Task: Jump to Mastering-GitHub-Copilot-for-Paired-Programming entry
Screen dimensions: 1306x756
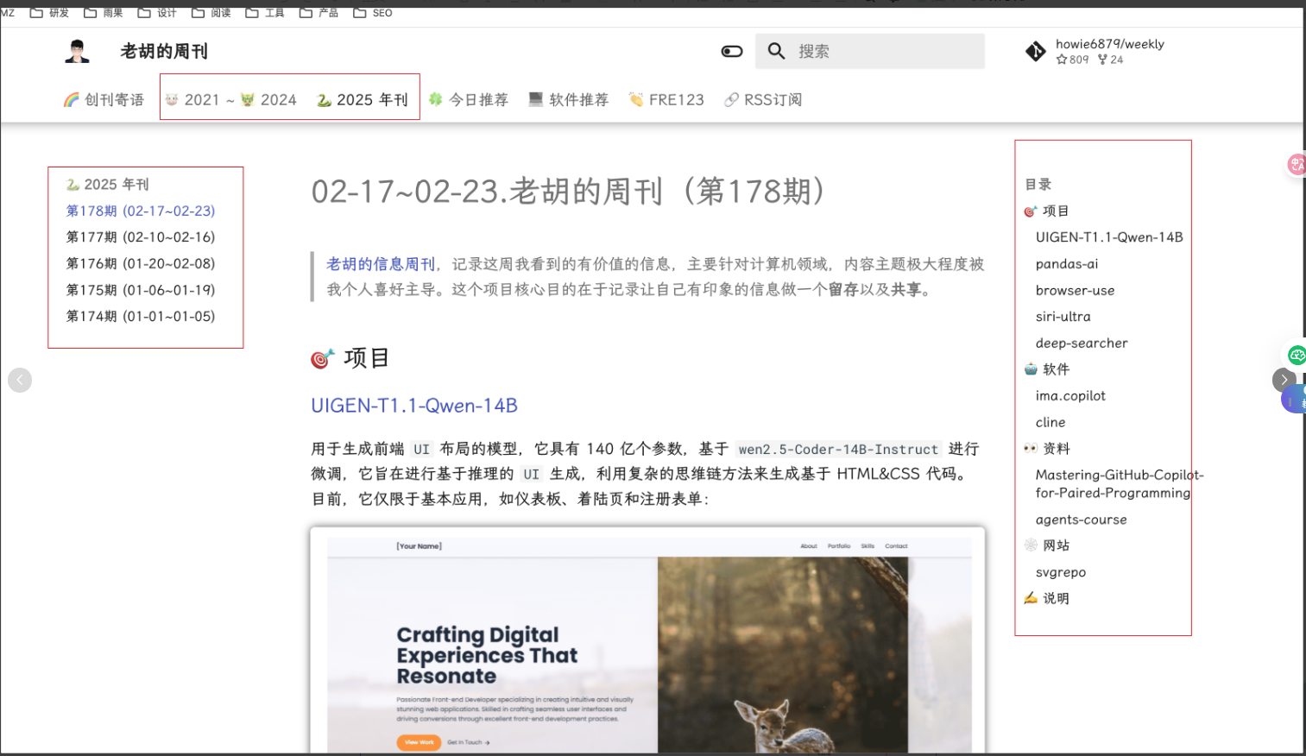Action: point(1120,484)
